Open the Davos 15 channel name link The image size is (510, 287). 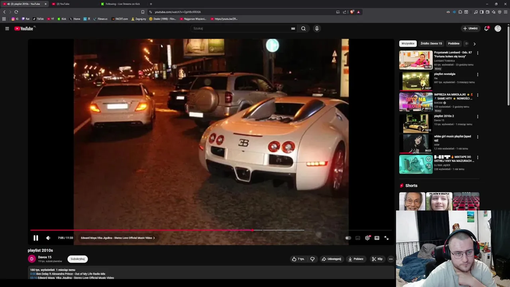(45, 257)
